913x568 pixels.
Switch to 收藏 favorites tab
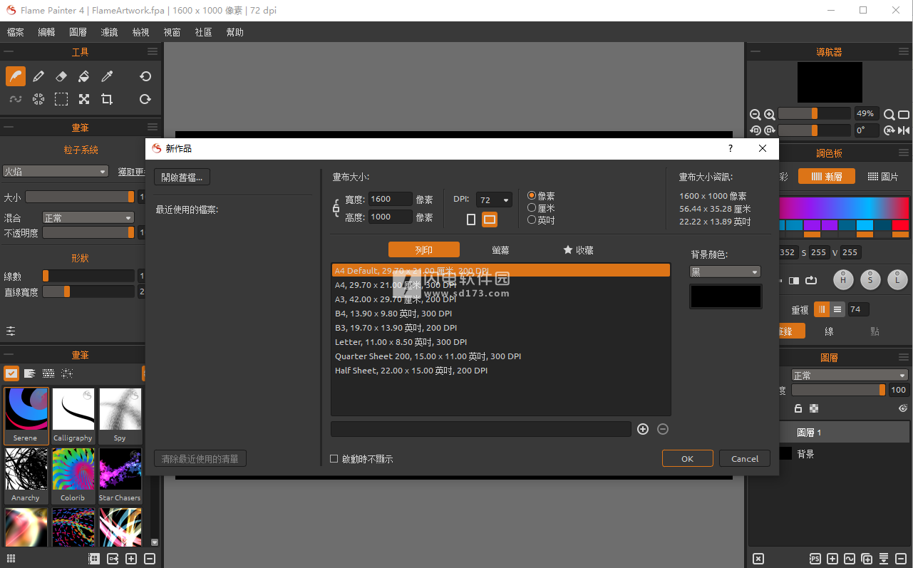[578, 249]
